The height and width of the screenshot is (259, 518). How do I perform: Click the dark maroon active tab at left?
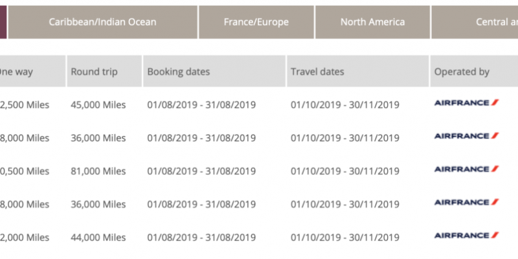pyautogui.click(x=3, y=22)
